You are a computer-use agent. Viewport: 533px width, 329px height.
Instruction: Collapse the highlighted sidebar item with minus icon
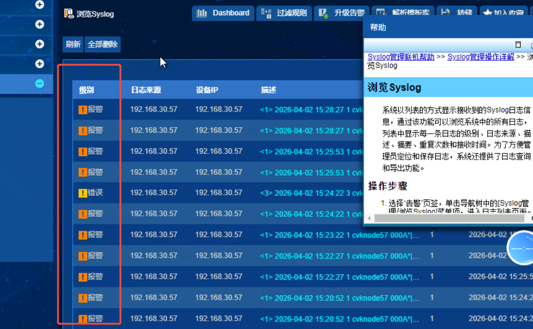pyautogui.click(x=40, y=84)
